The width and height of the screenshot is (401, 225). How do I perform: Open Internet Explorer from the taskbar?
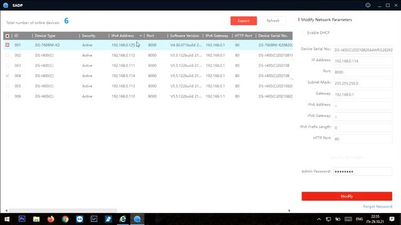(x=123, y=219)
